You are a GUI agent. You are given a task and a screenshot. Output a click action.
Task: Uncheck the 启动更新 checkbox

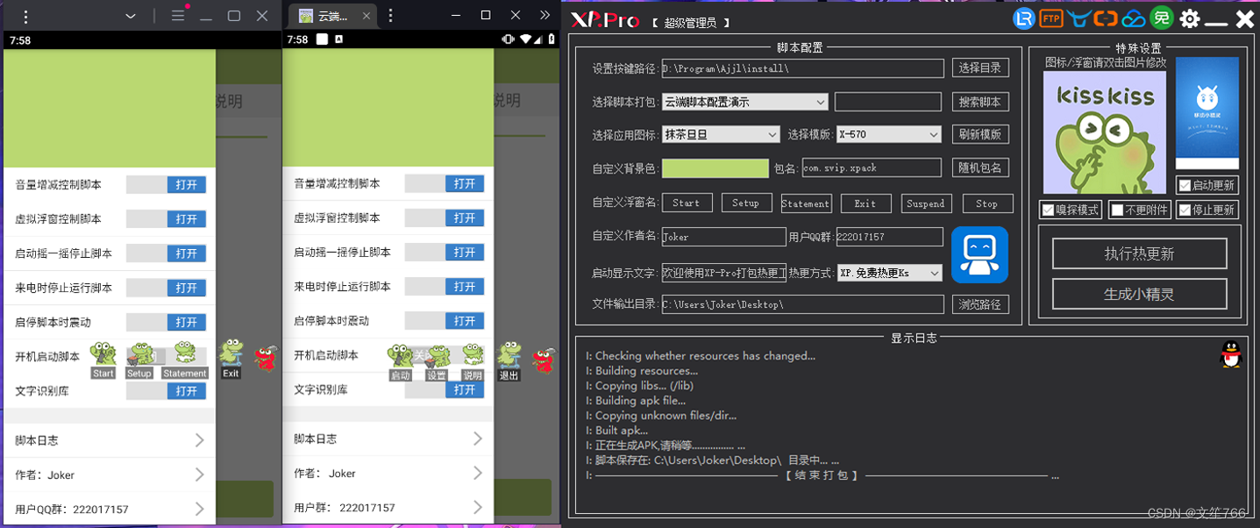[x=1185, y=186]
